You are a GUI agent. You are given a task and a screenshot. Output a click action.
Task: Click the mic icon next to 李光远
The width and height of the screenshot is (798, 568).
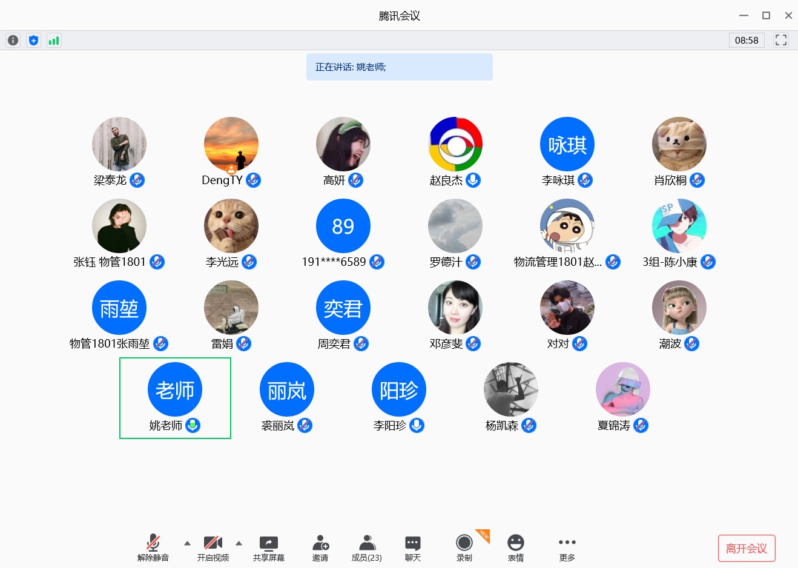[x=249, y=262]
